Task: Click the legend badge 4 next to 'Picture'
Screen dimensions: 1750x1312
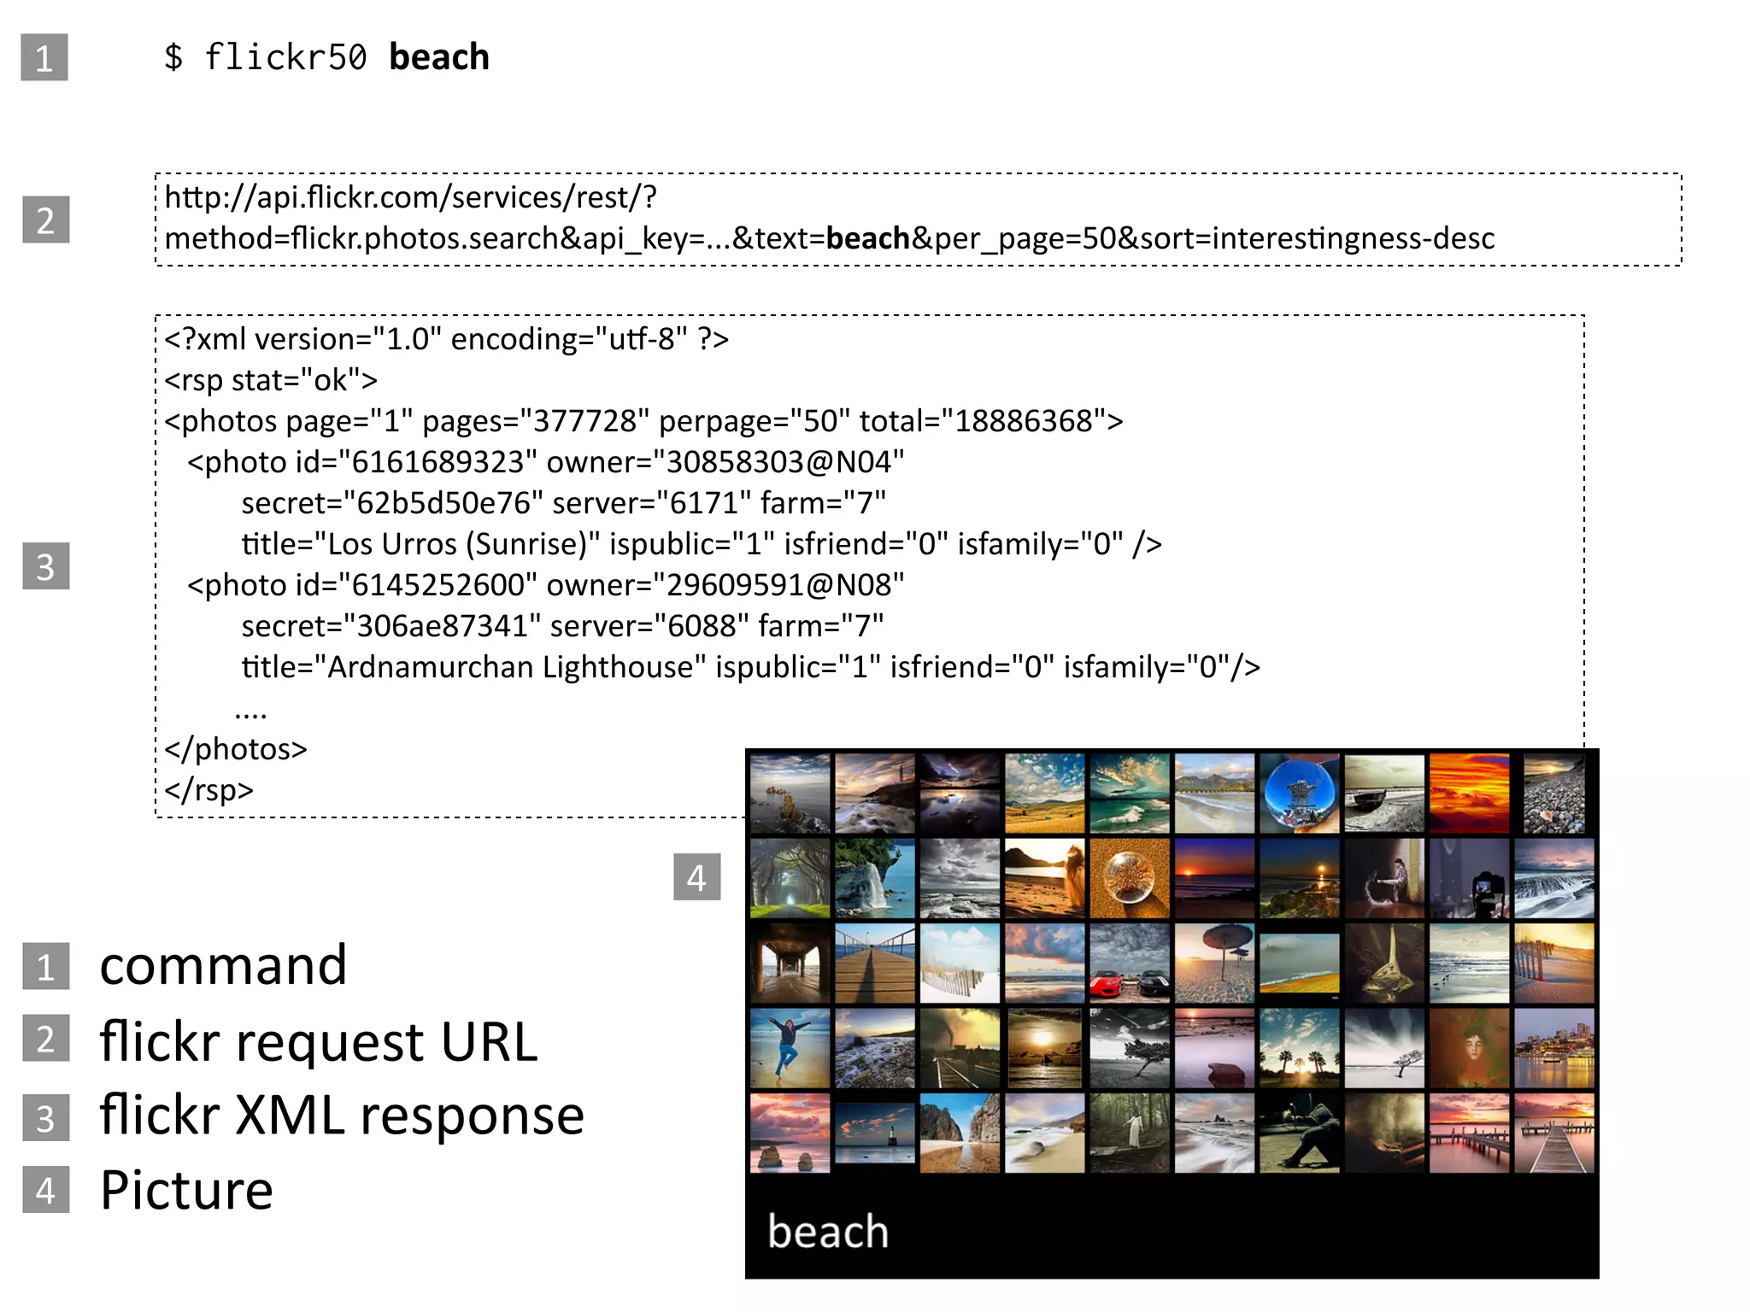Action: click(x=46, y=1190)
